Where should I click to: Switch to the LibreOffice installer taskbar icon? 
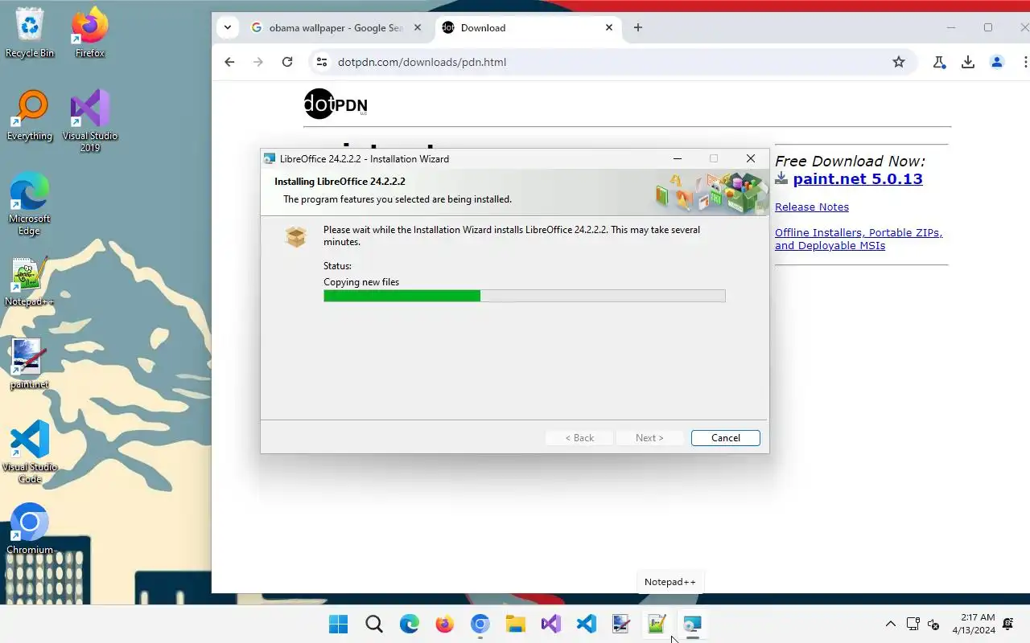[692, 624]
